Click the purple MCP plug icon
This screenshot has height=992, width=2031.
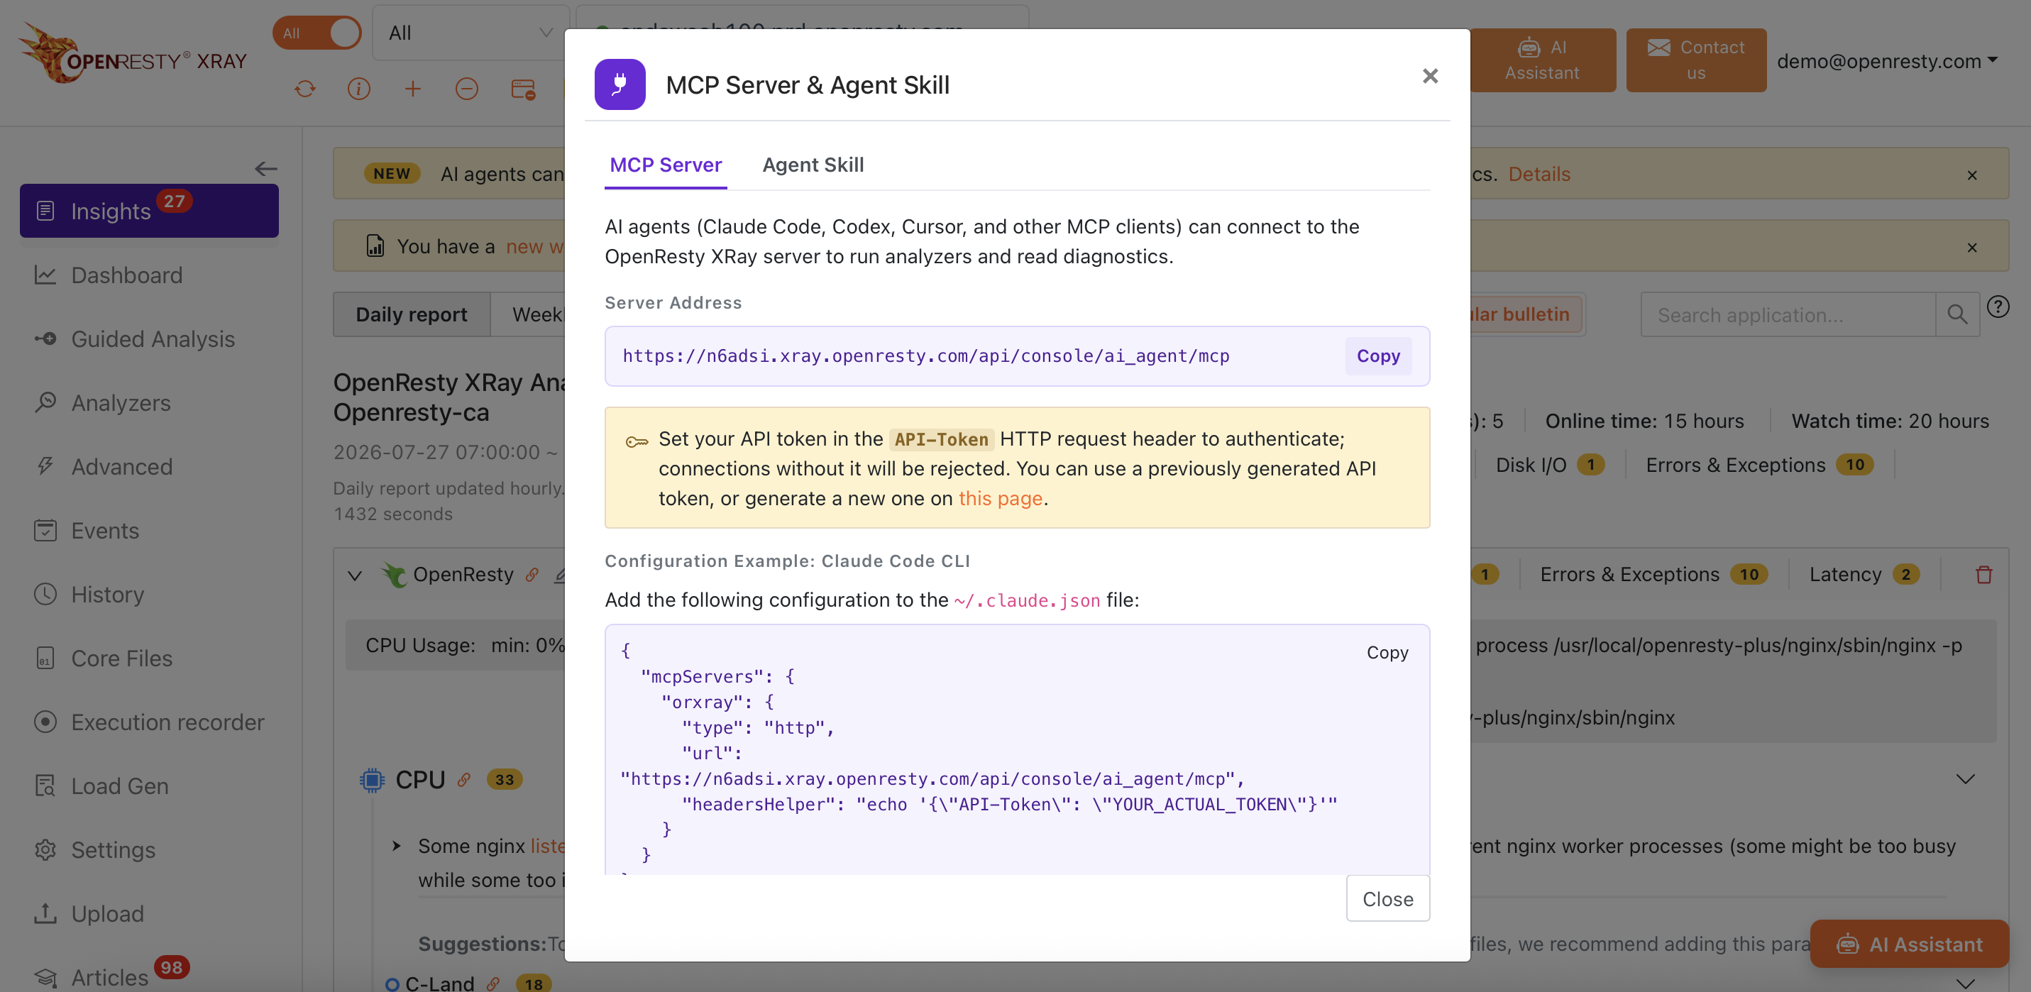click(620, 84)
